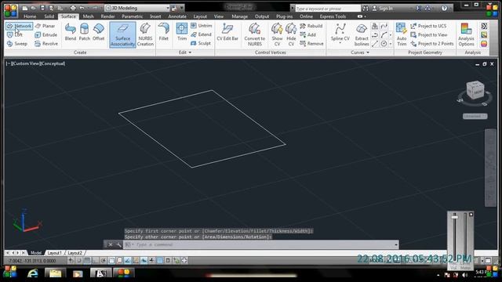Click the Remove control vertex tool

(x=311, y=44)
